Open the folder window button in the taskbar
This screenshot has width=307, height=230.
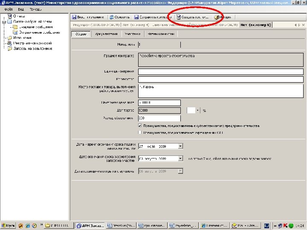[59, 226]
